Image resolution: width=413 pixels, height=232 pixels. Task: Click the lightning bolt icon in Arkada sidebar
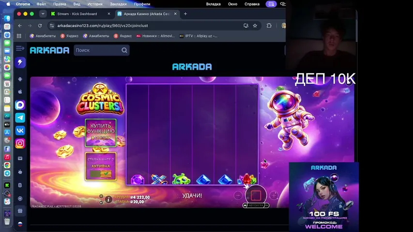click(20, 62)
